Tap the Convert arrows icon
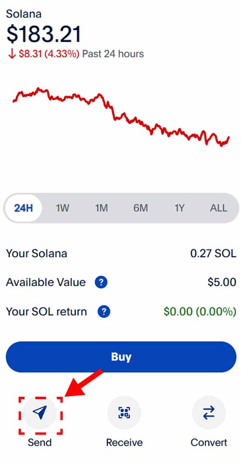This screenshot has height=464, width=241. [x=208, y=412]
